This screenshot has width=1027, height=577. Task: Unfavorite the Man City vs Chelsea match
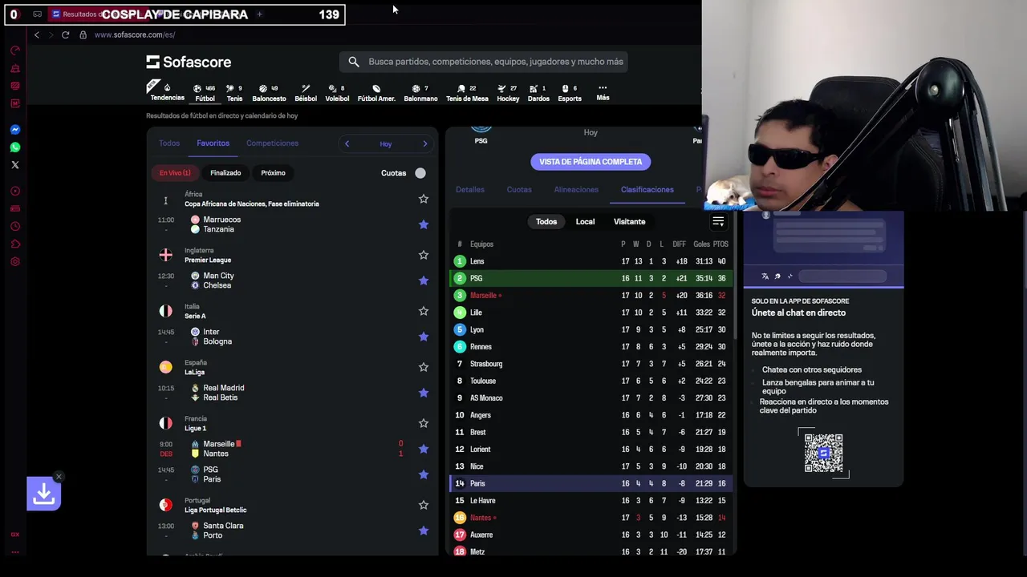click(424, 280)
